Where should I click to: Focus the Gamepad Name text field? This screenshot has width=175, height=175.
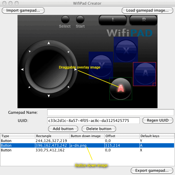point(111,112)
